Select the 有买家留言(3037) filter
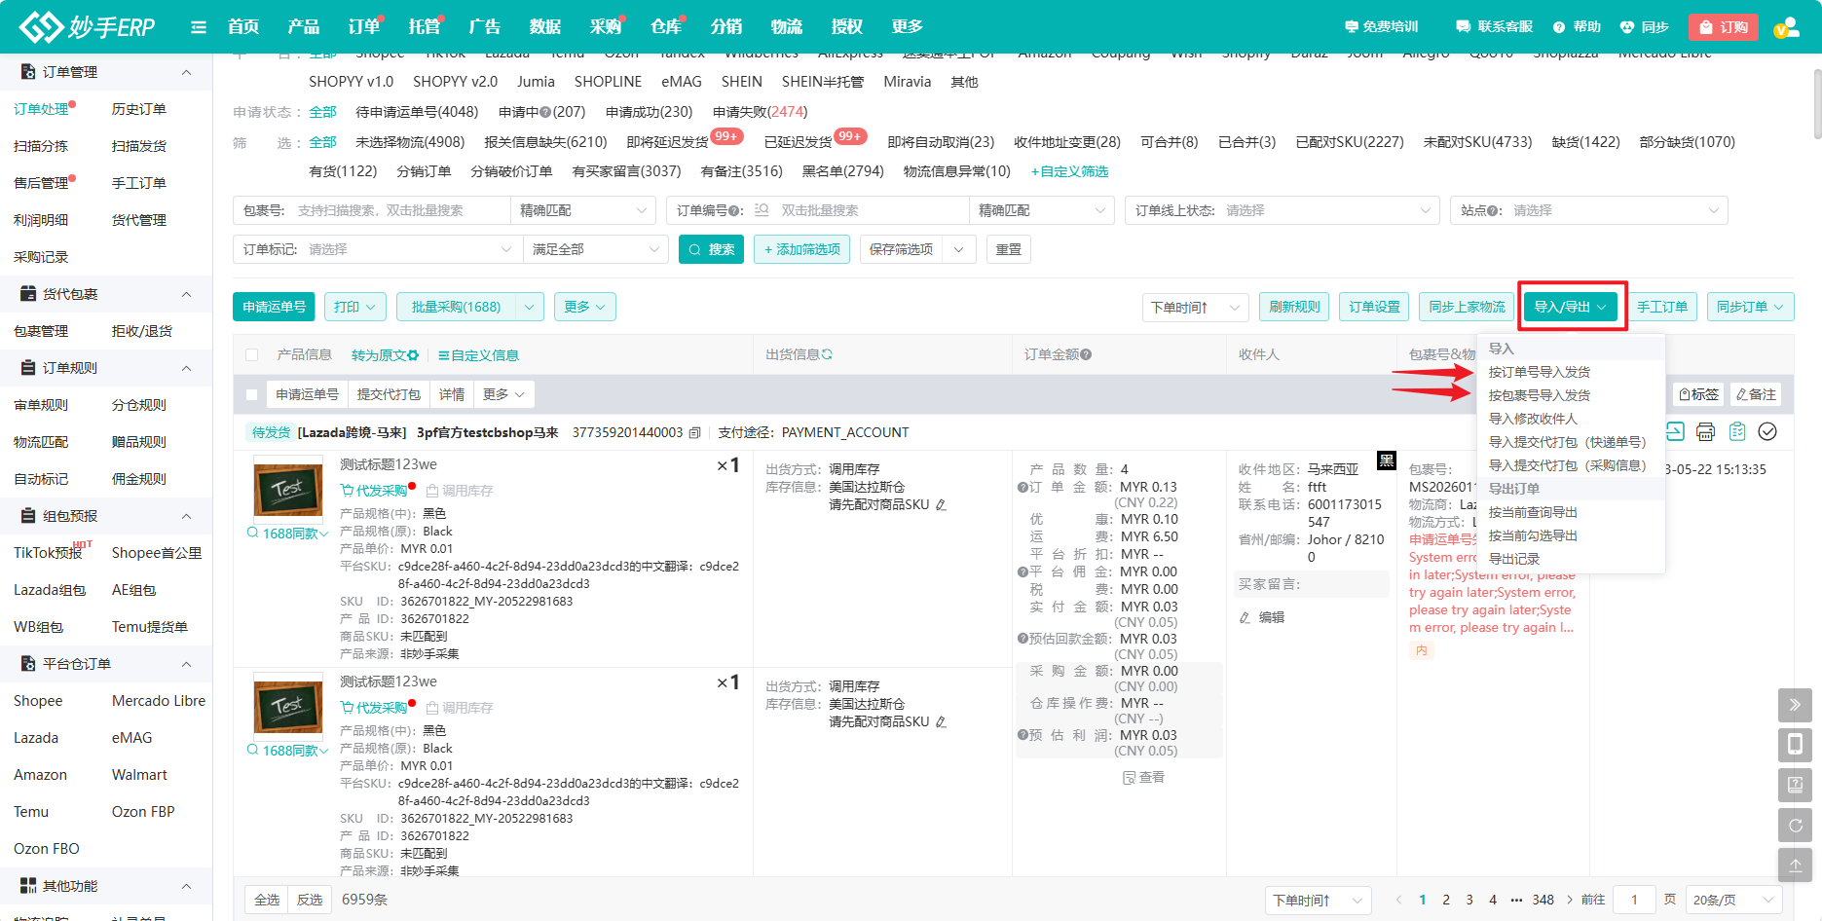The image size is (1822, 921). tap(626, 171)
